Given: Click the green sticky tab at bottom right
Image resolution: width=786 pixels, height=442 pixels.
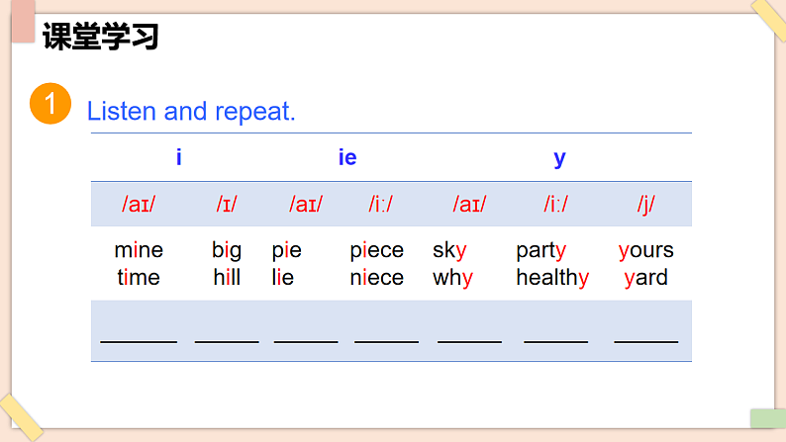Looking at the screenshot, I should (x=768, y=418).
